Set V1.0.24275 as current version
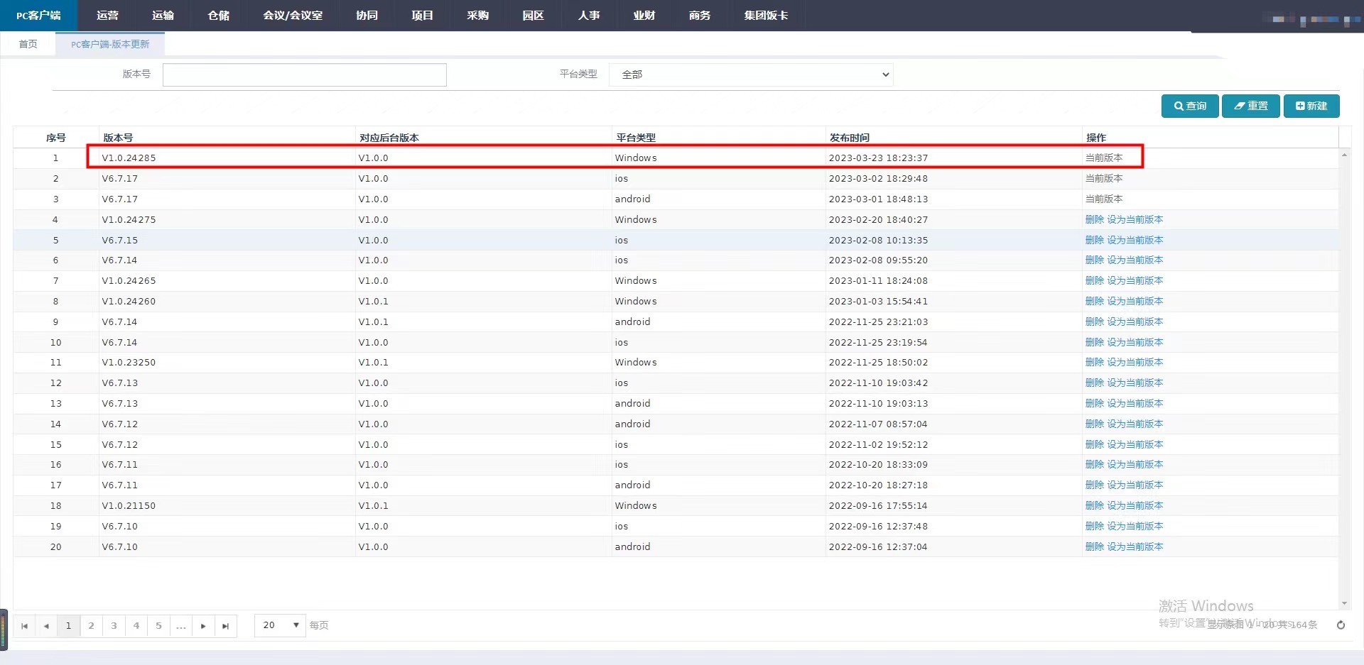Screen dimensions: 1364x665 click(1135, 220)
